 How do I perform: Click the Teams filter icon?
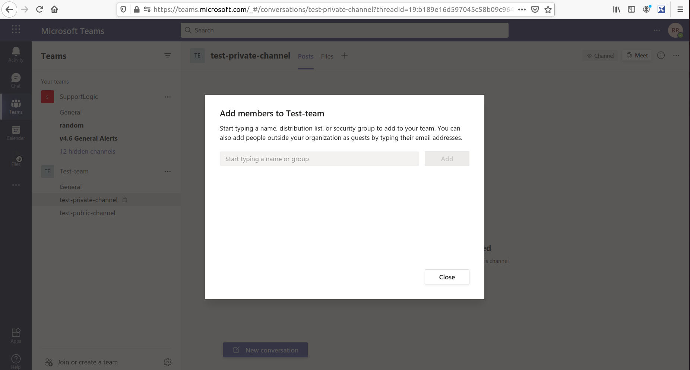(x=168, y=56)
